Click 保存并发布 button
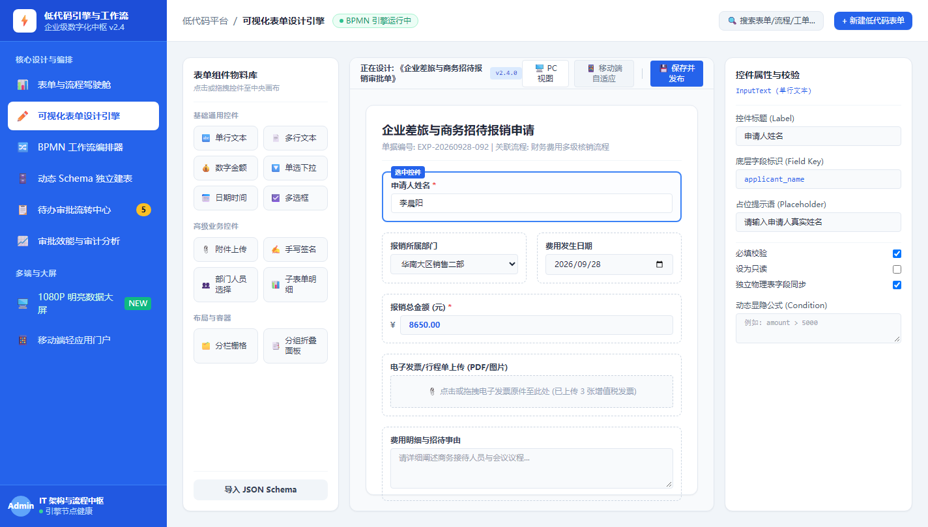Viewport: 928px width, 527px height. [676, 74]
